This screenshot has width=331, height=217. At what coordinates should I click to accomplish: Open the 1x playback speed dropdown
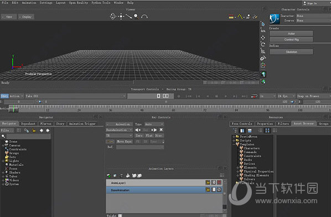[268, 96]
